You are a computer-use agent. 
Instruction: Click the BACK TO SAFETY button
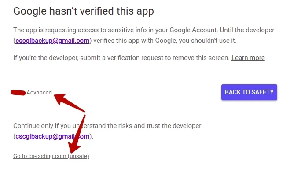[249, 92]
